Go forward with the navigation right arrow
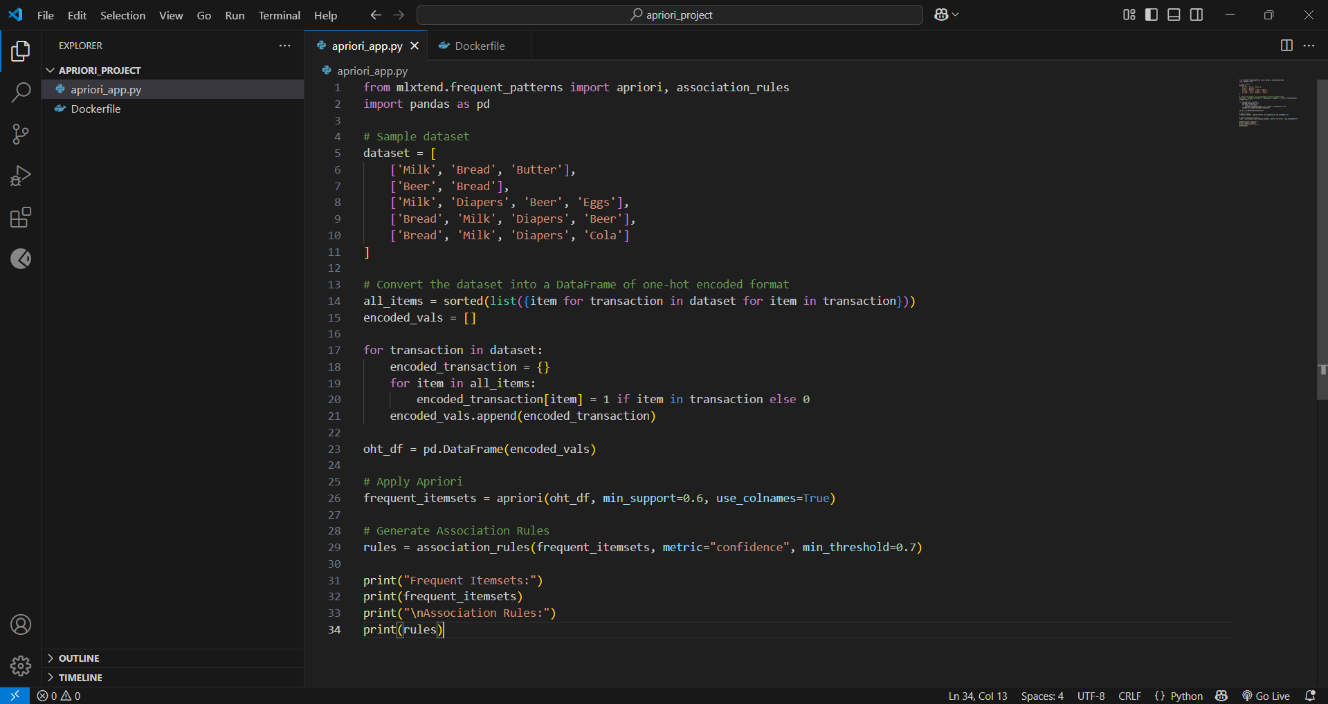Image resolution: width=1328 pixels, height=704 pixels. point(399,15)
